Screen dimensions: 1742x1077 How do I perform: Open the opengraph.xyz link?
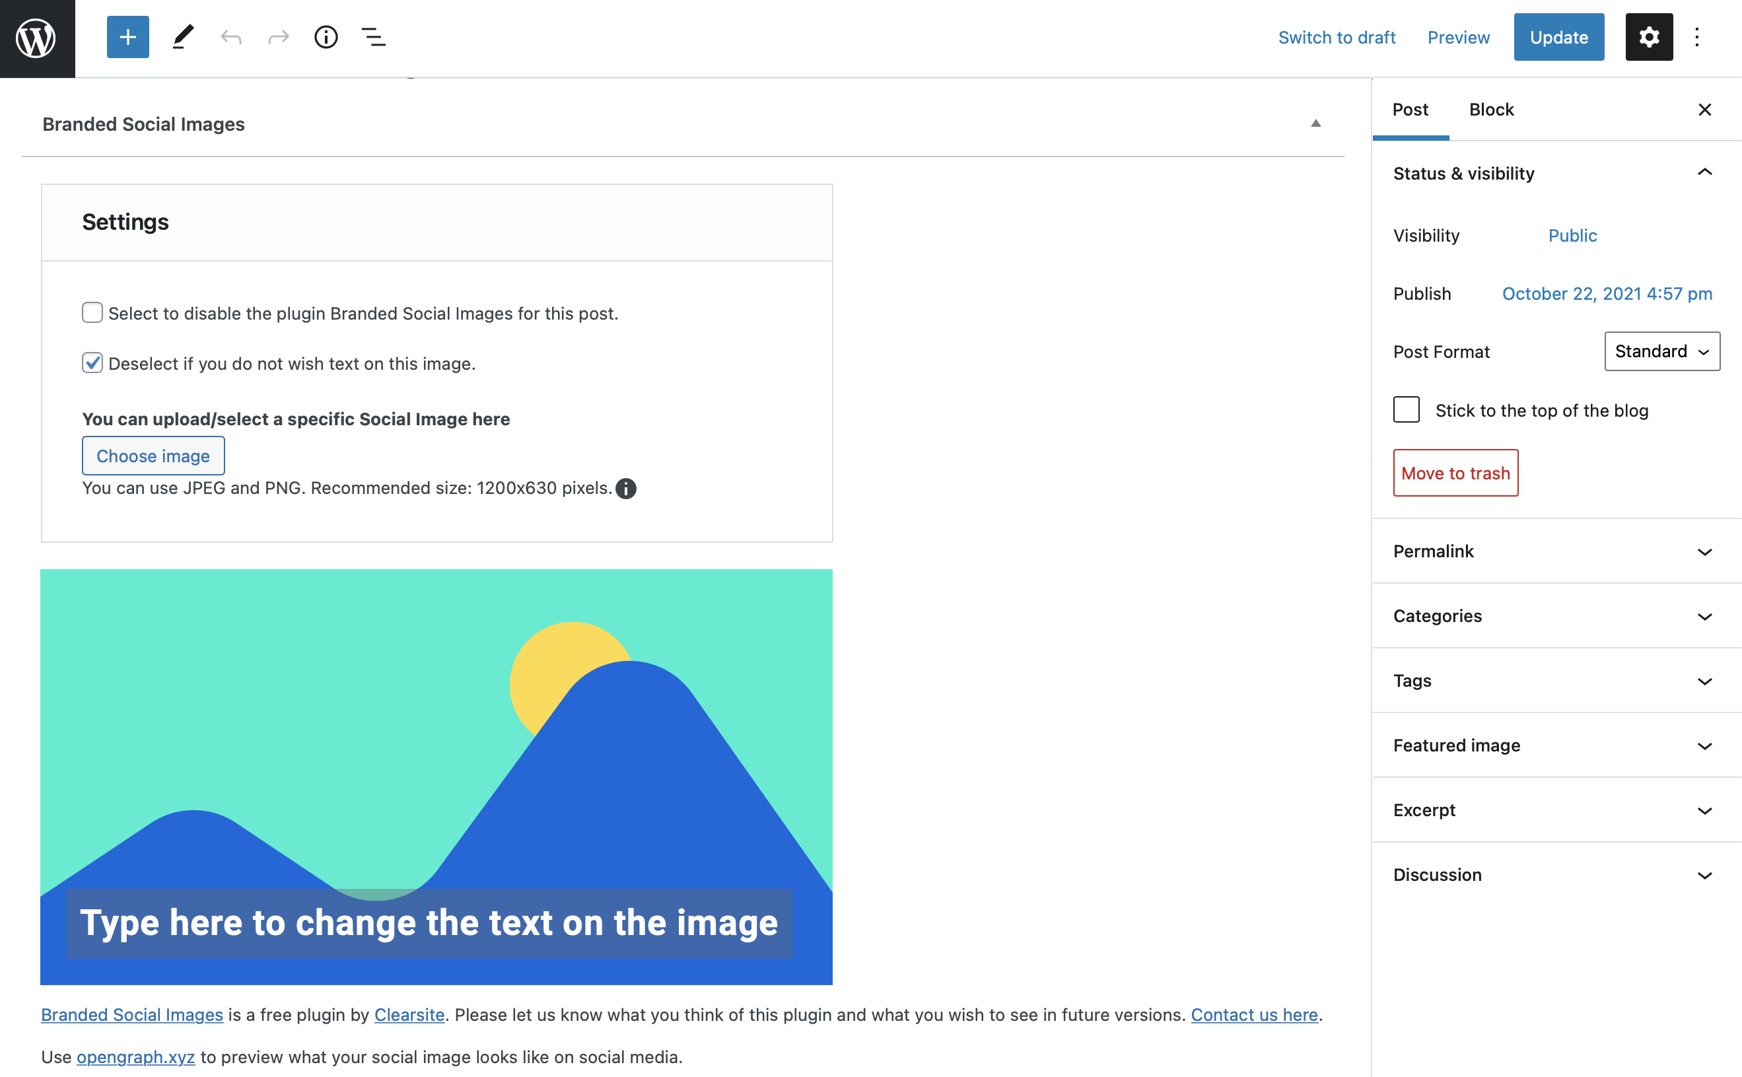click(135, 1057)
